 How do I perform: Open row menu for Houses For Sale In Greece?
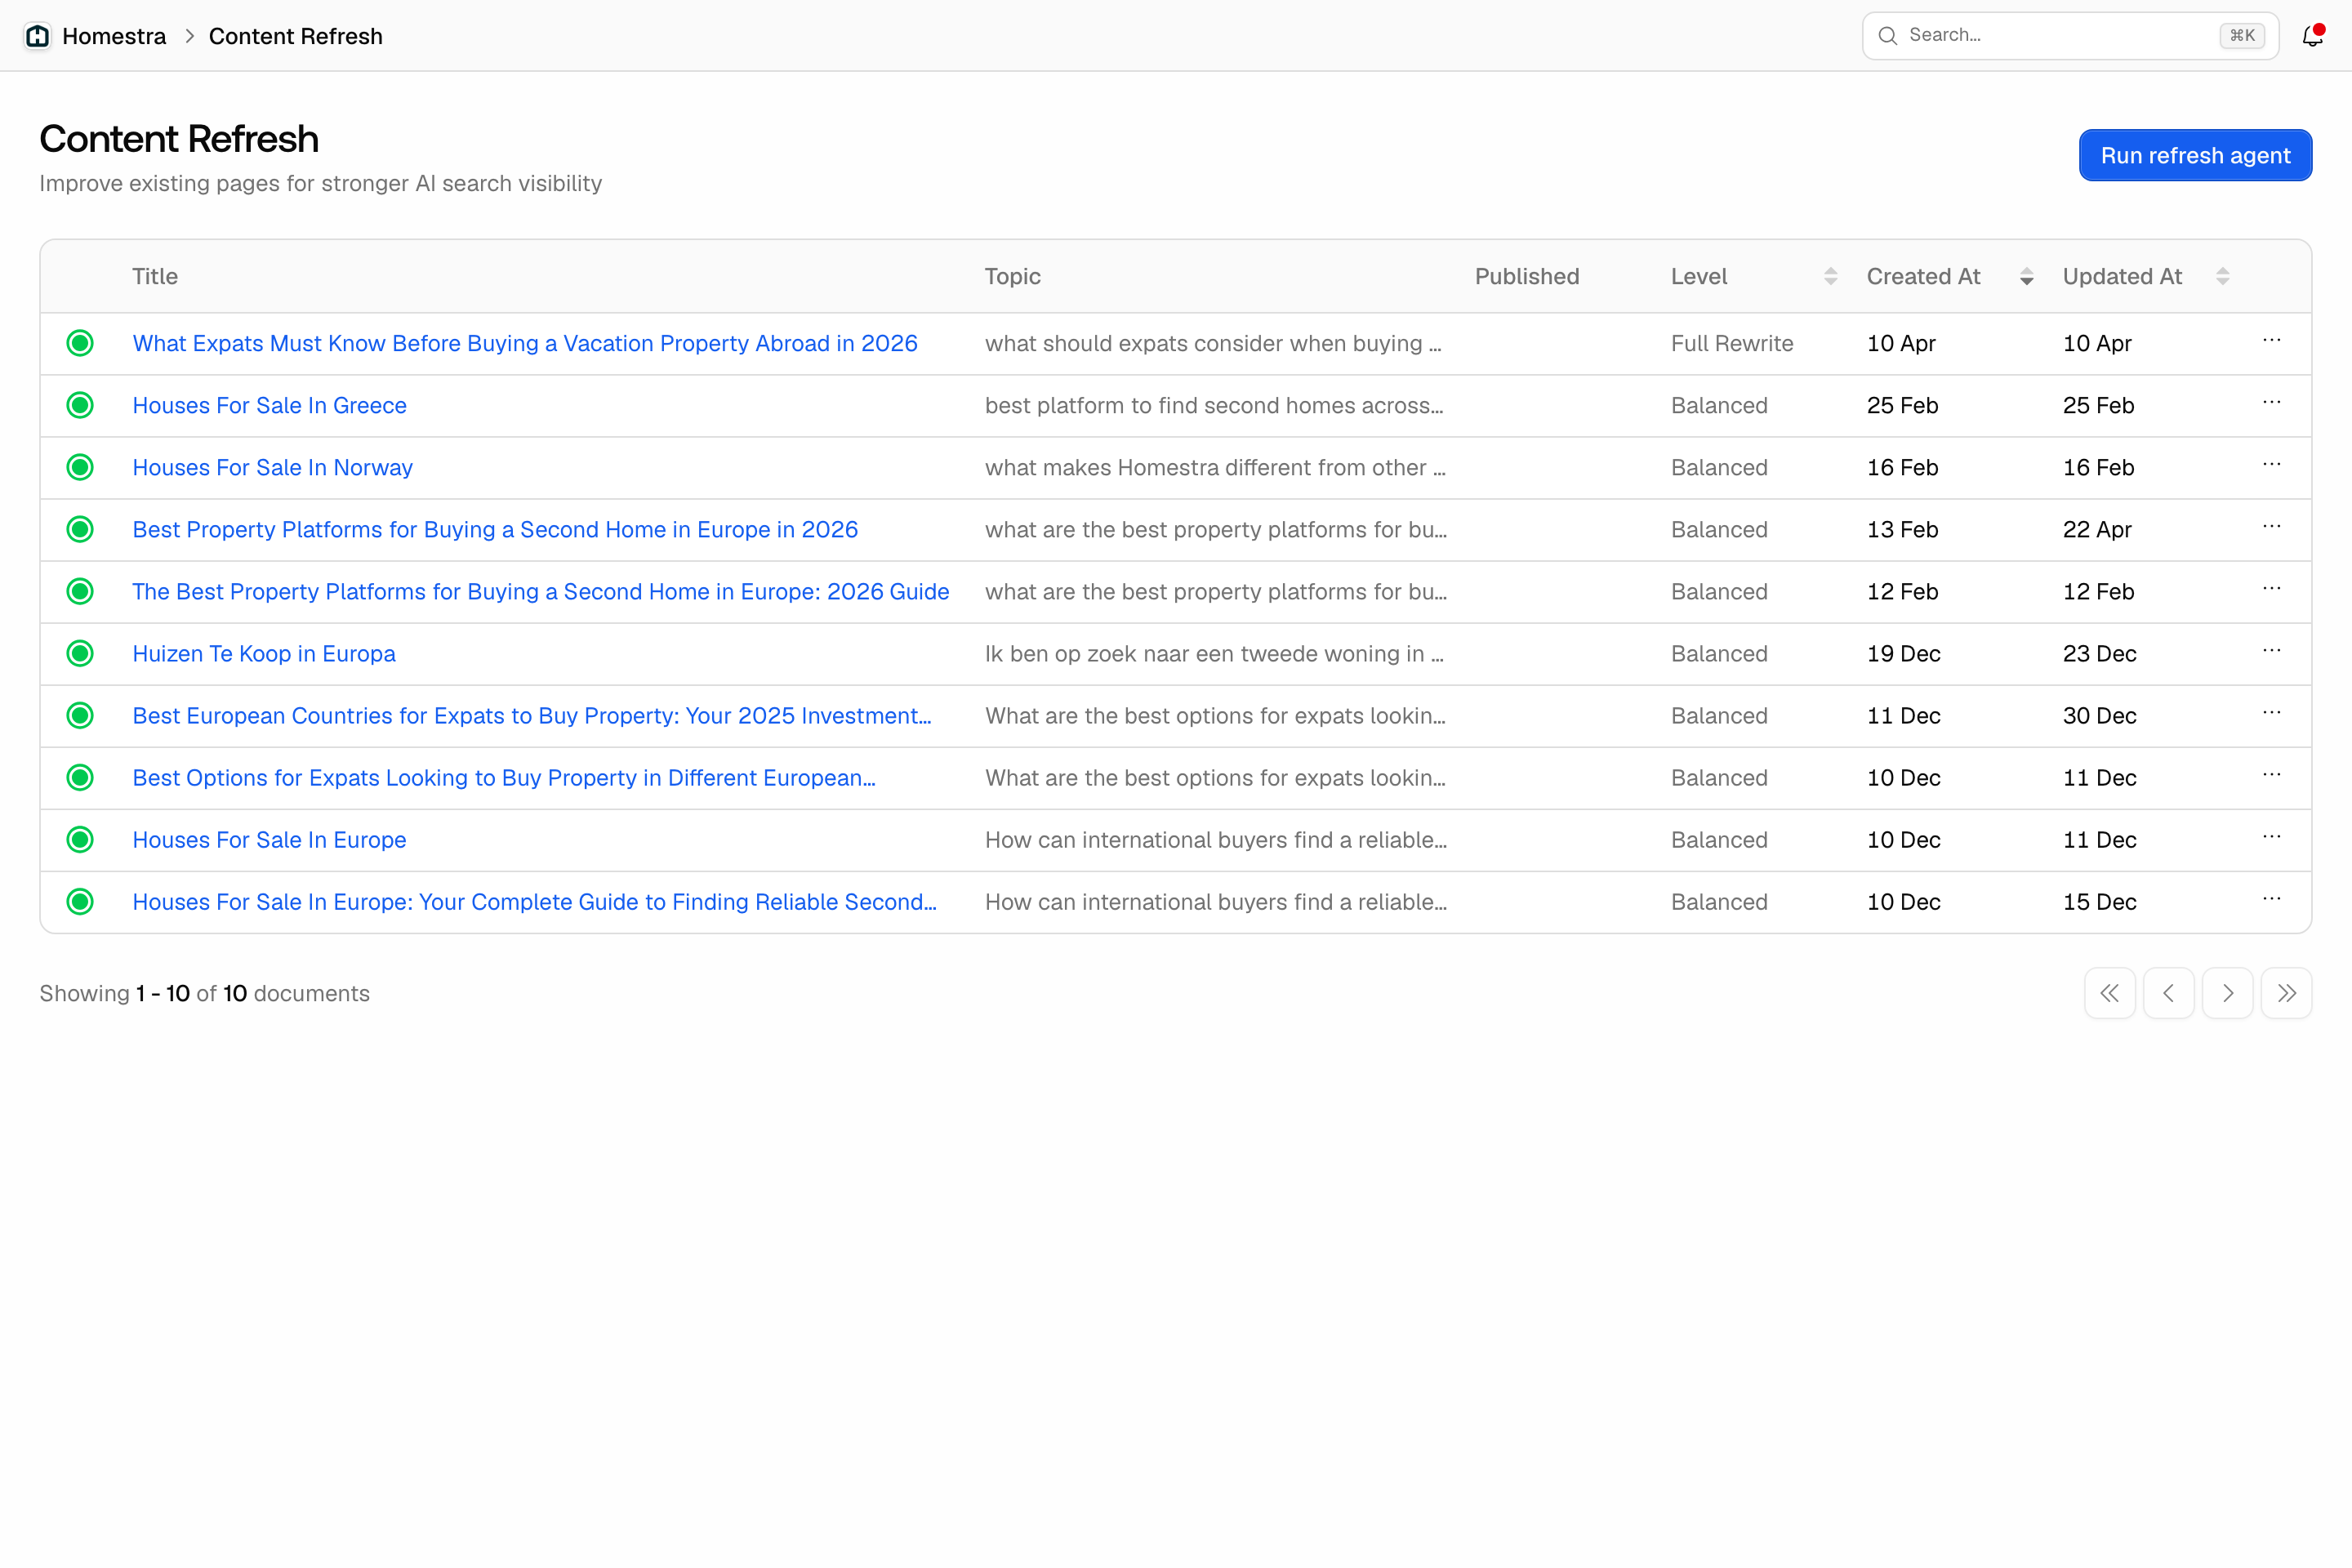(2271, 403)
